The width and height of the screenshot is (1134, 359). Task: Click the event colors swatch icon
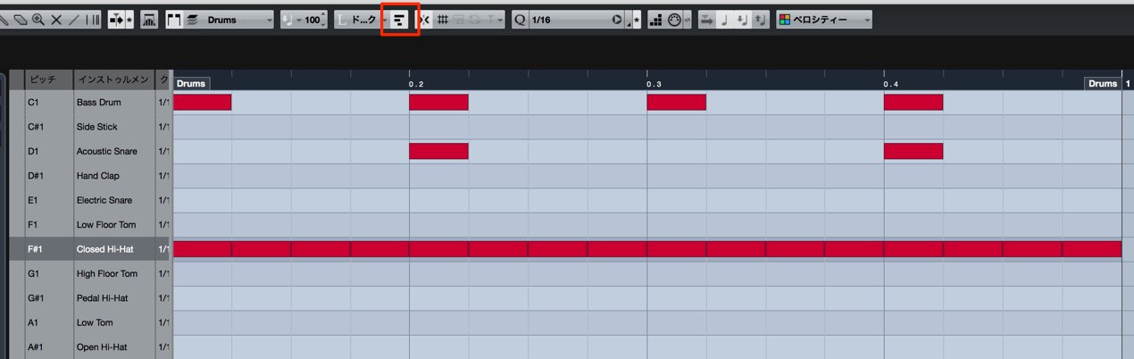(x=785, y=20)
